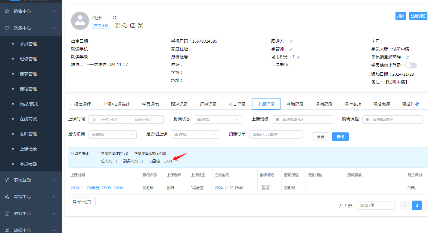Collapse the 教务中心 menu chevron

tap(54, 28)
